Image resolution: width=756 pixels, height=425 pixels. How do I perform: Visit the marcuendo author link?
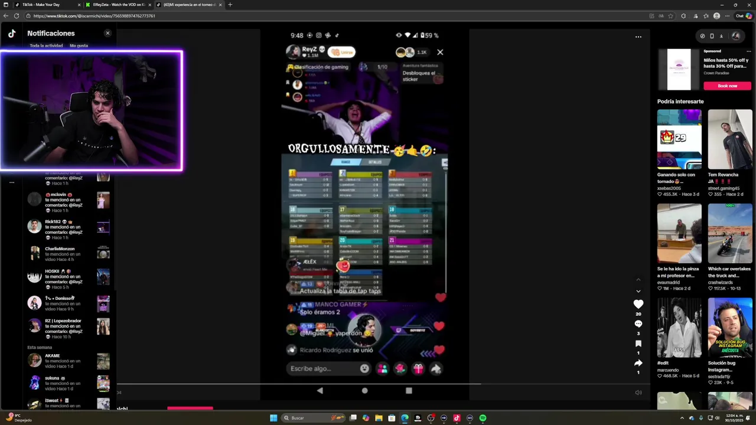pos(668,370)
